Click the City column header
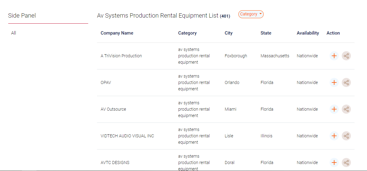 coord(228,33)
